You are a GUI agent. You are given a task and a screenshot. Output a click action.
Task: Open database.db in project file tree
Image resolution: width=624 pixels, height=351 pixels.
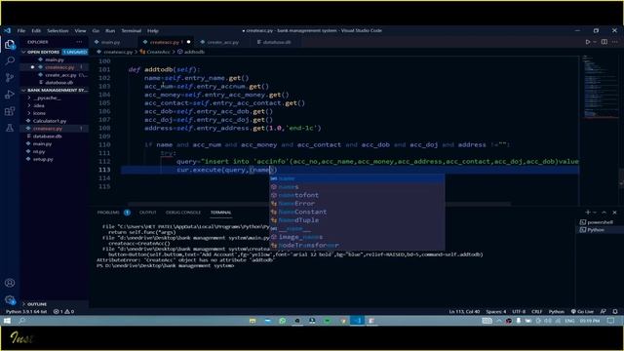click(x=47, y=136)
